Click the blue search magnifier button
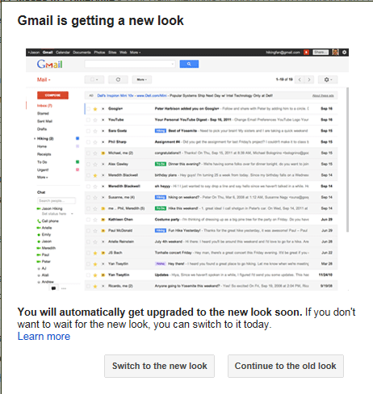 click(x=189, y=64)
